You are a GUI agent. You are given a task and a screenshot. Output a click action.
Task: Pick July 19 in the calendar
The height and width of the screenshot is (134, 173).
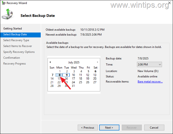point(88,79)
